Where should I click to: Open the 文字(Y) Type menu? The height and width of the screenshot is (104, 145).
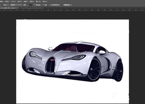[13, 2]
